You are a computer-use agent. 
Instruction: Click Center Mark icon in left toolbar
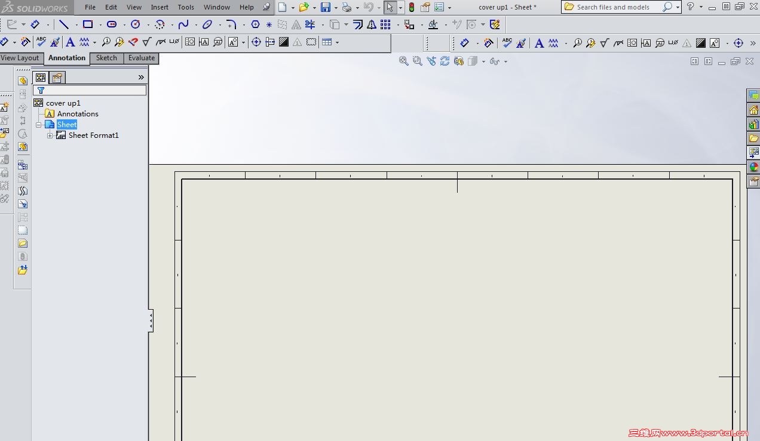[x=256, y=42]
